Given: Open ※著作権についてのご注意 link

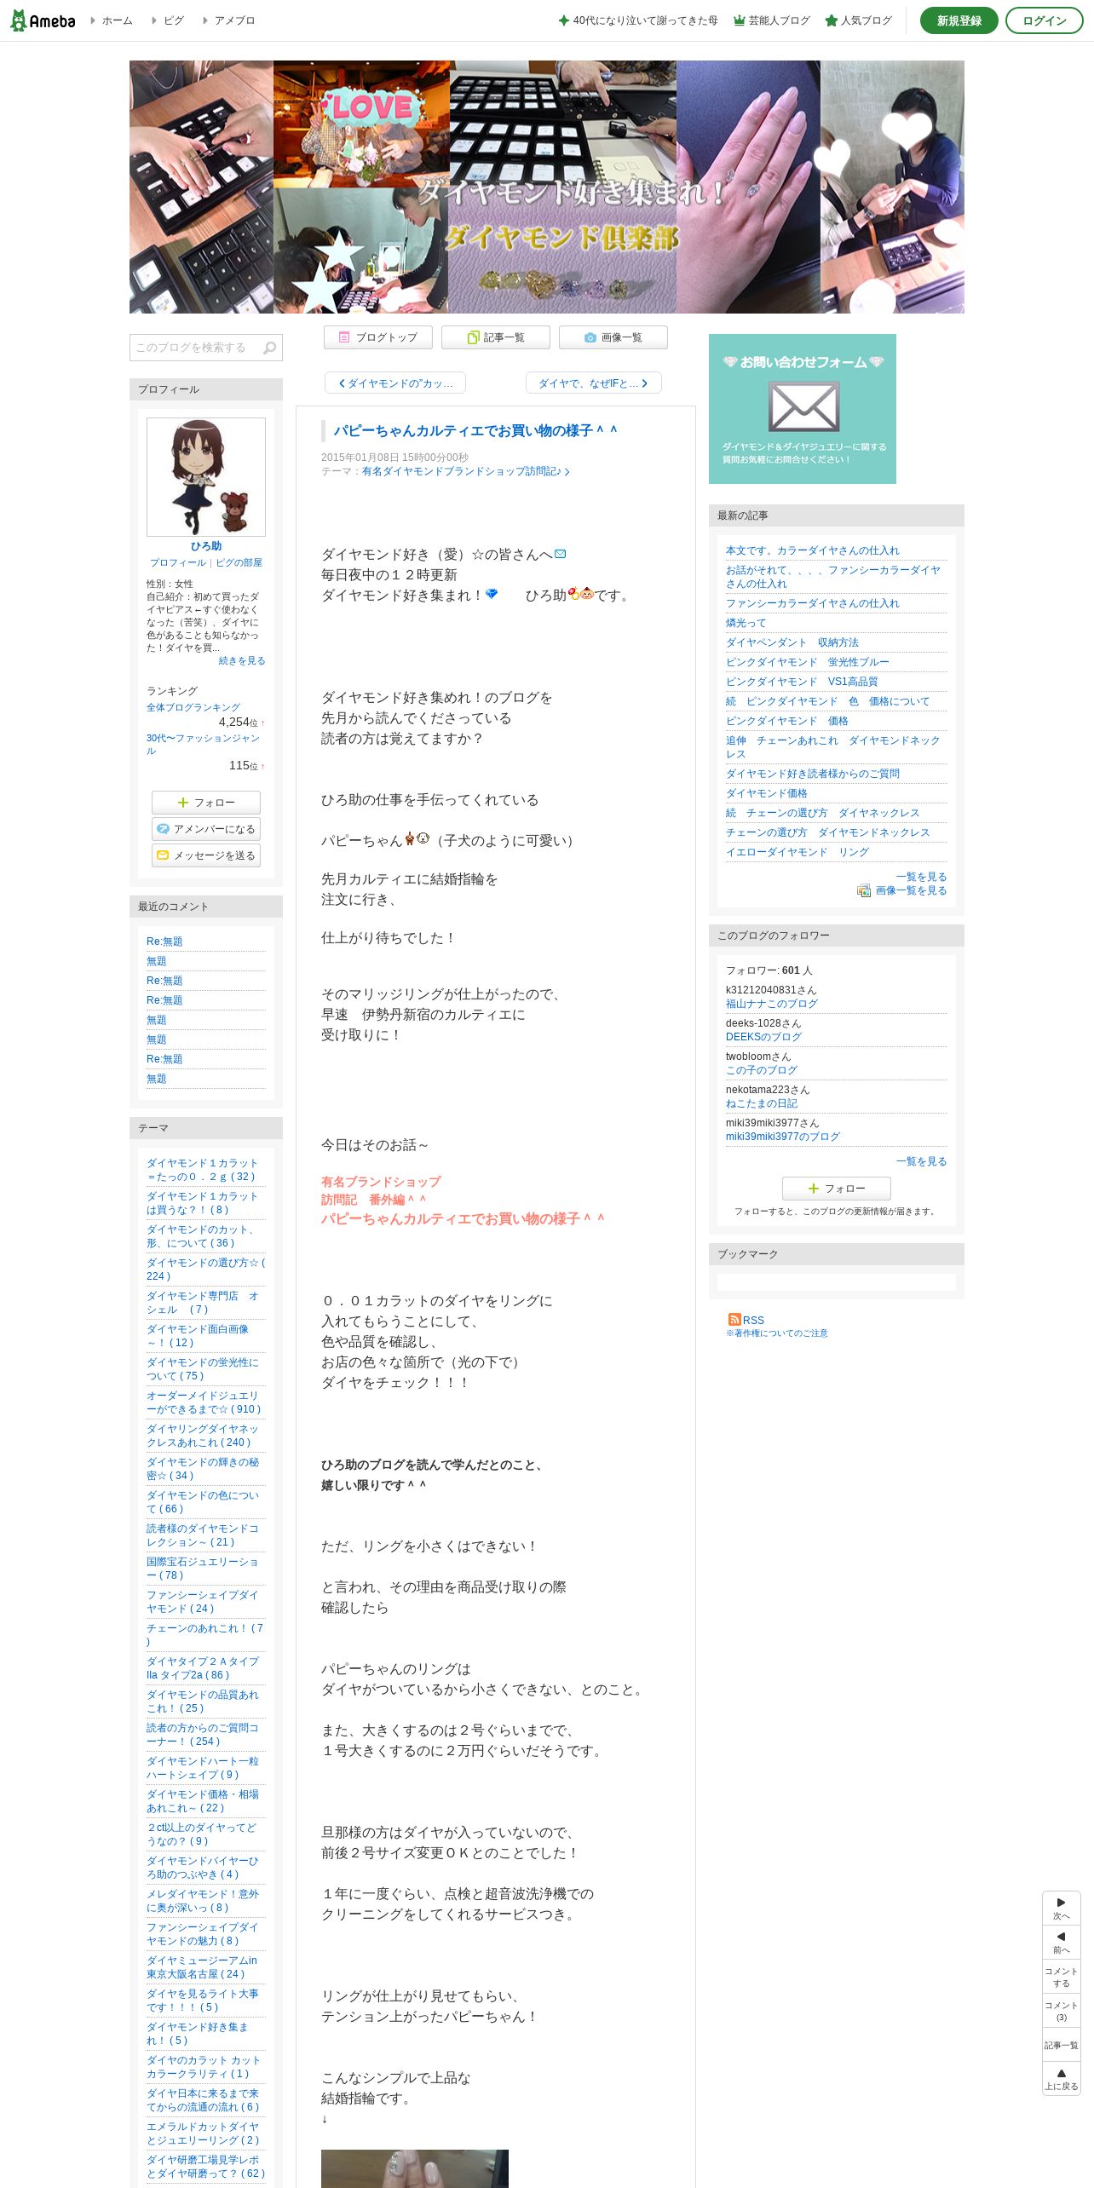Looking at the screenshot, I should [x=777, y=1333].
